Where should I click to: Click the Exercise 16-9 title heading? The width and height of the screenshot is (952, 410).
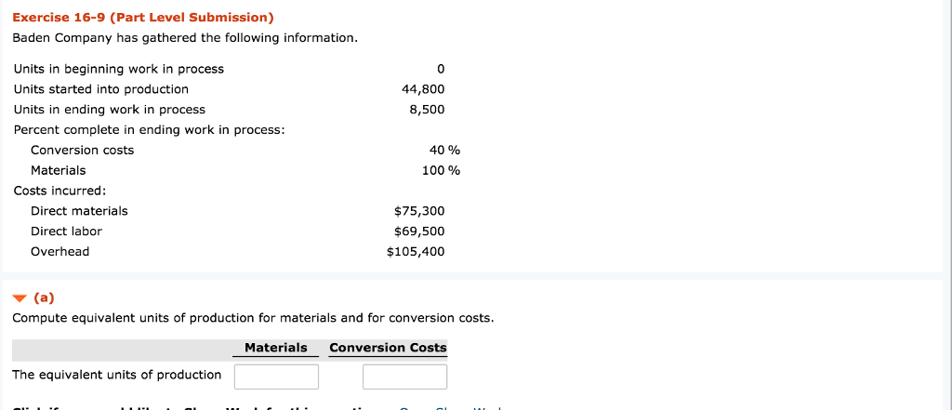tap(143, 18)
